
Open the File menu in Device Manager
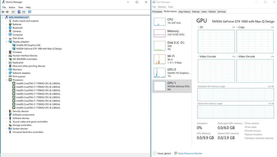coord(4,7)
